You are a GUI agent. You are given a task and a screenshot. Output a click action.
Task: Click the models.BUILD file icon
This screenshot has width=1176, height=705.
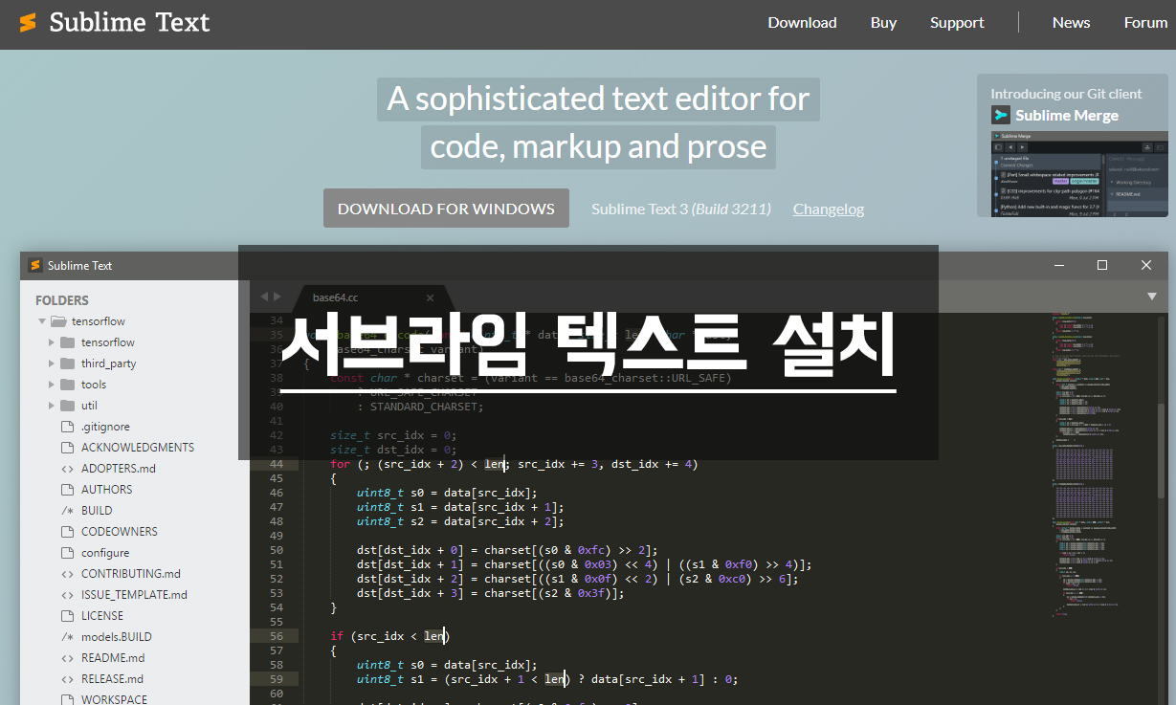click(67, 637)
